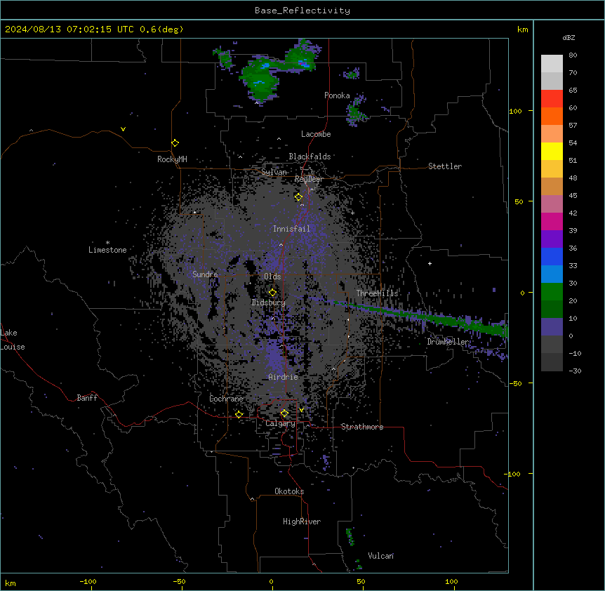This screenshot has height=591, width=605.
Task: Select the red 65 dBZ color swatch
Action: (552, 99)
